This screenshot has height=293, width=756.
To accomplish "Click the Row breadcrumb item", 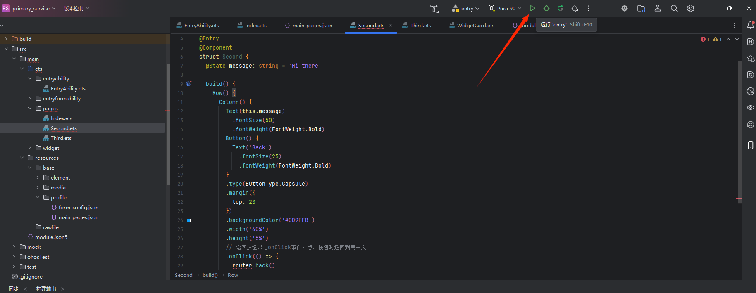I will click(x=233, y=275).
